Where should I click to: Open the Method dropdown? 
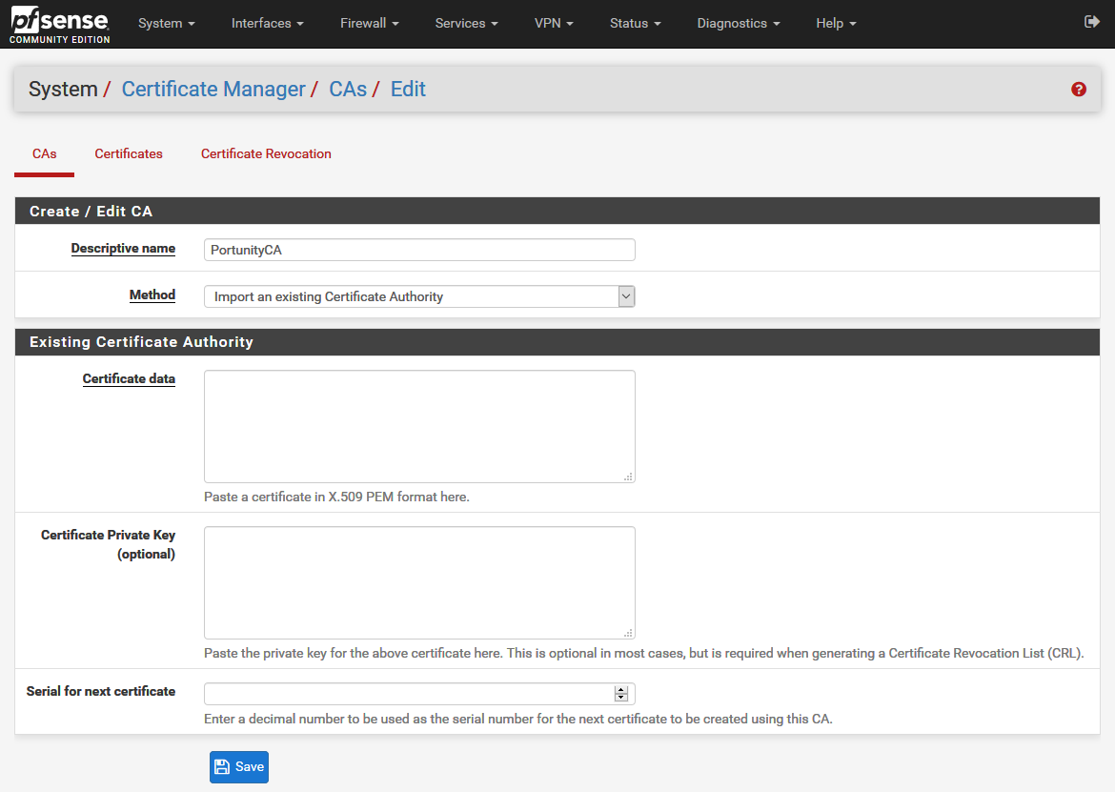click(x=419, y=296)
